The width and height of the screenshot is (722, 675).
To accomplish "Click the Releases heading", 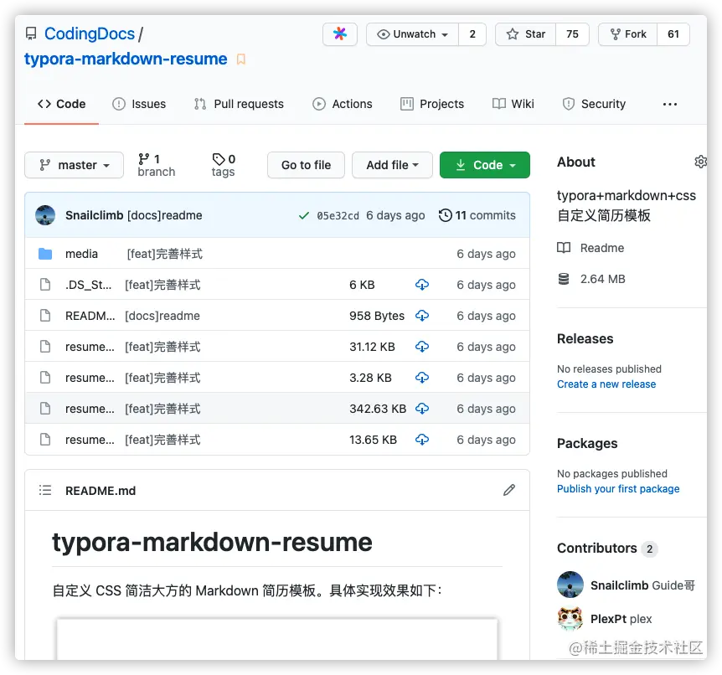I will click(585, 338).
